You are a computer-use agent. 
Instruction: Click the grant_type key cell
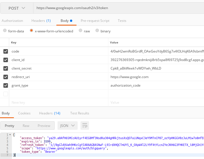tap(59, 85)
